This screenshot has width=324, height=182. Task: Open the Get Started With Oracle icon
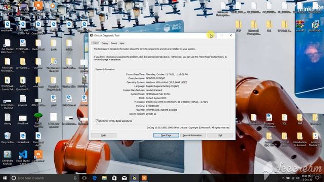pyautogui.click(x=7, y=46)
